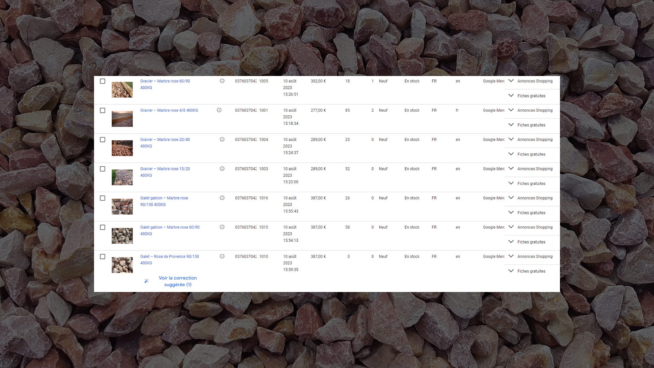Select checkbox for Galet gabion 60/90
Viewport: 654px width, 368px height.
(103, 228)
